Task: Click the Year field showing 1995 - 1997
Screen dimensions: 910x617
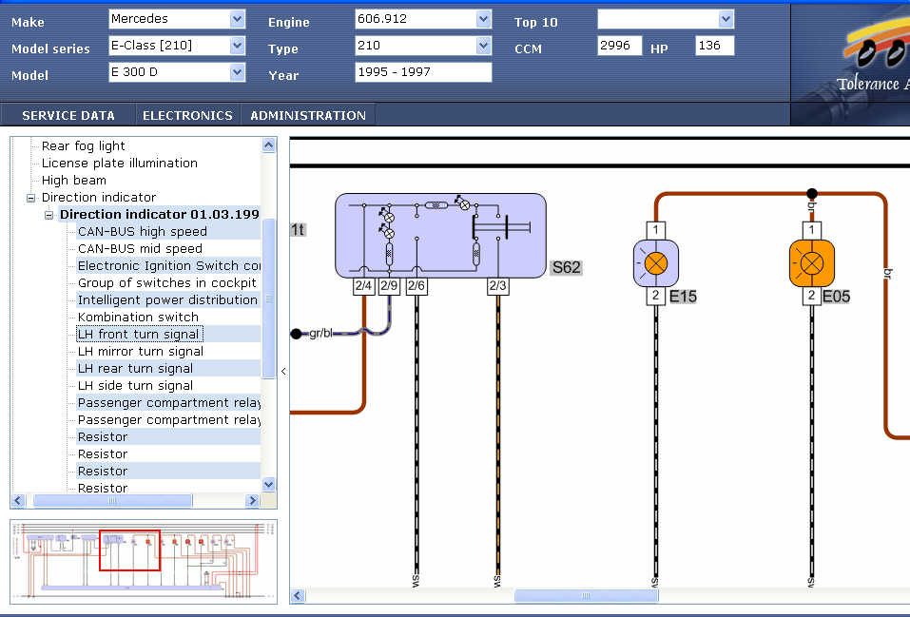Action: (x=423, y=72)
